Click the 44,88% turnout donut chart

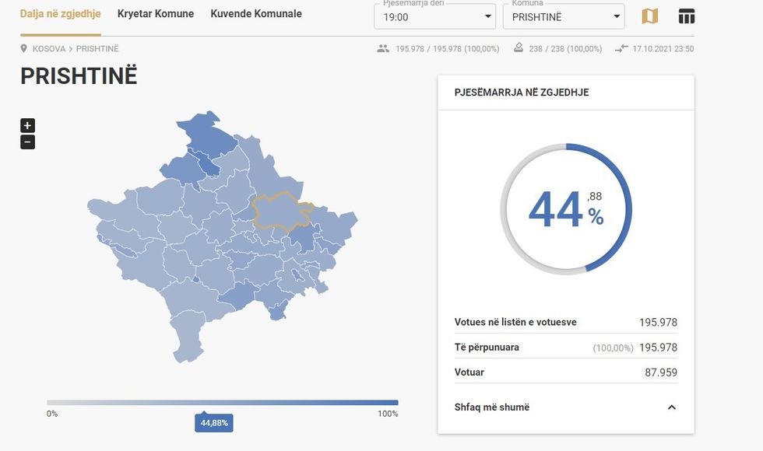click(566, 209)
